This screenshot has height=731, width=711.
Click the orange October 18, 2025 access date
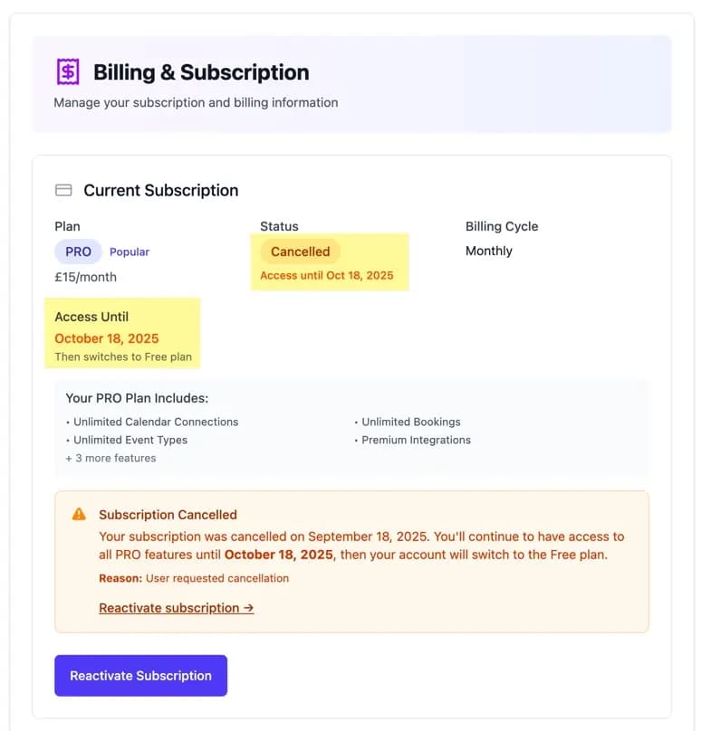(x=106, y=338)
